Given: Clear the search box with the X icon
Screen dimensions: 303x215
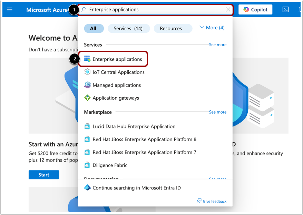Looking at the screenshot, I should (228, 9).
